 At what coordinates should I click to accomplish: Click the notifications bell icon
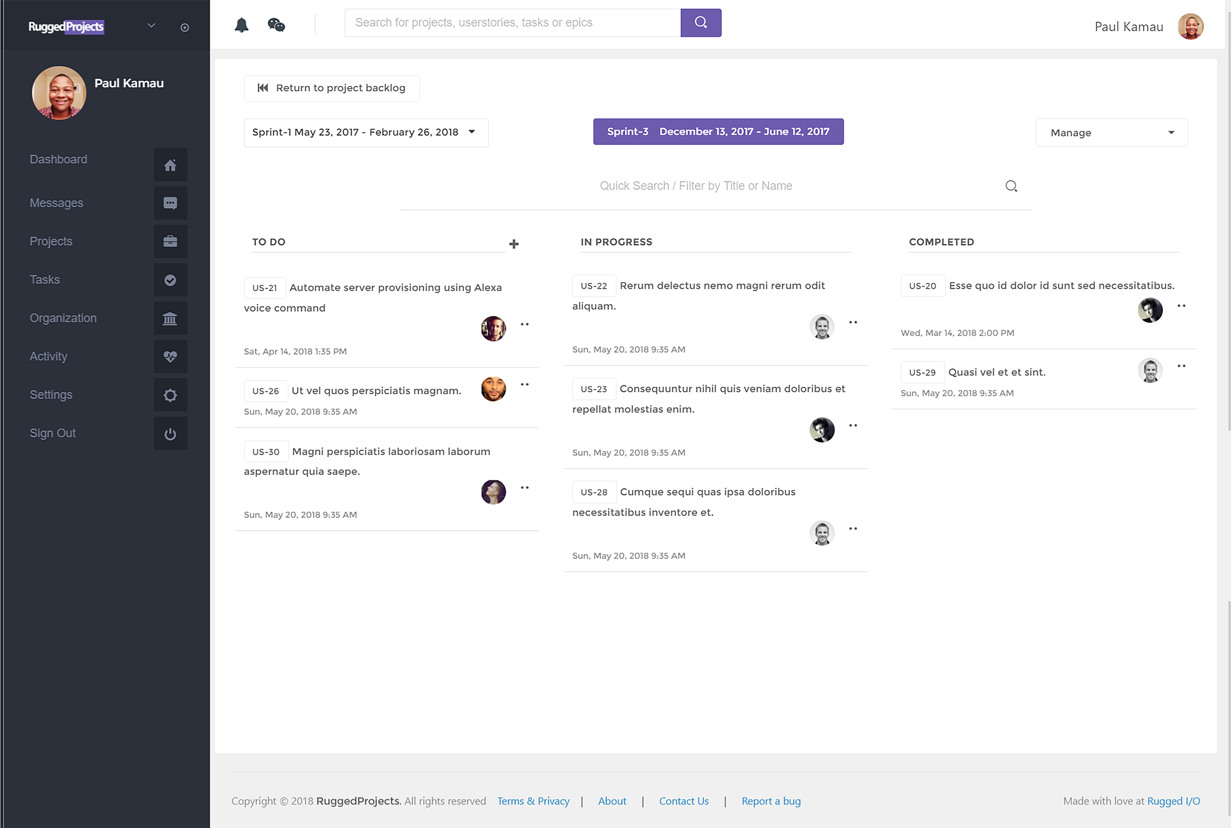point(242,25)
